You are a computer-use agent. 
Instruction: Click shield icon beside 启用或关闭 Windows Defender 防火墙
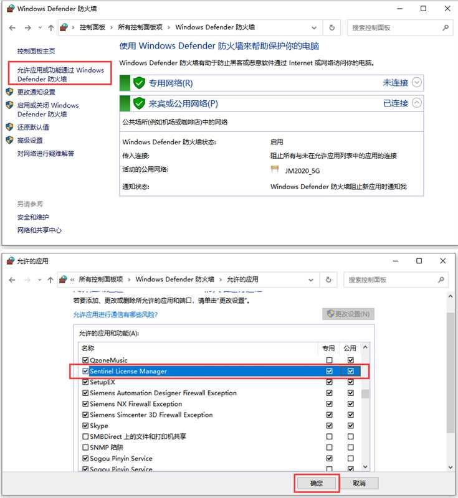9,105
